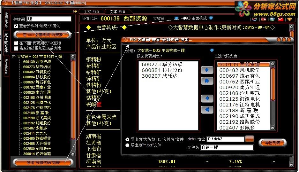Screen dimensions: 299x172
Task: Open the 数据采集 side tab
Action: (x=7, y=66)
